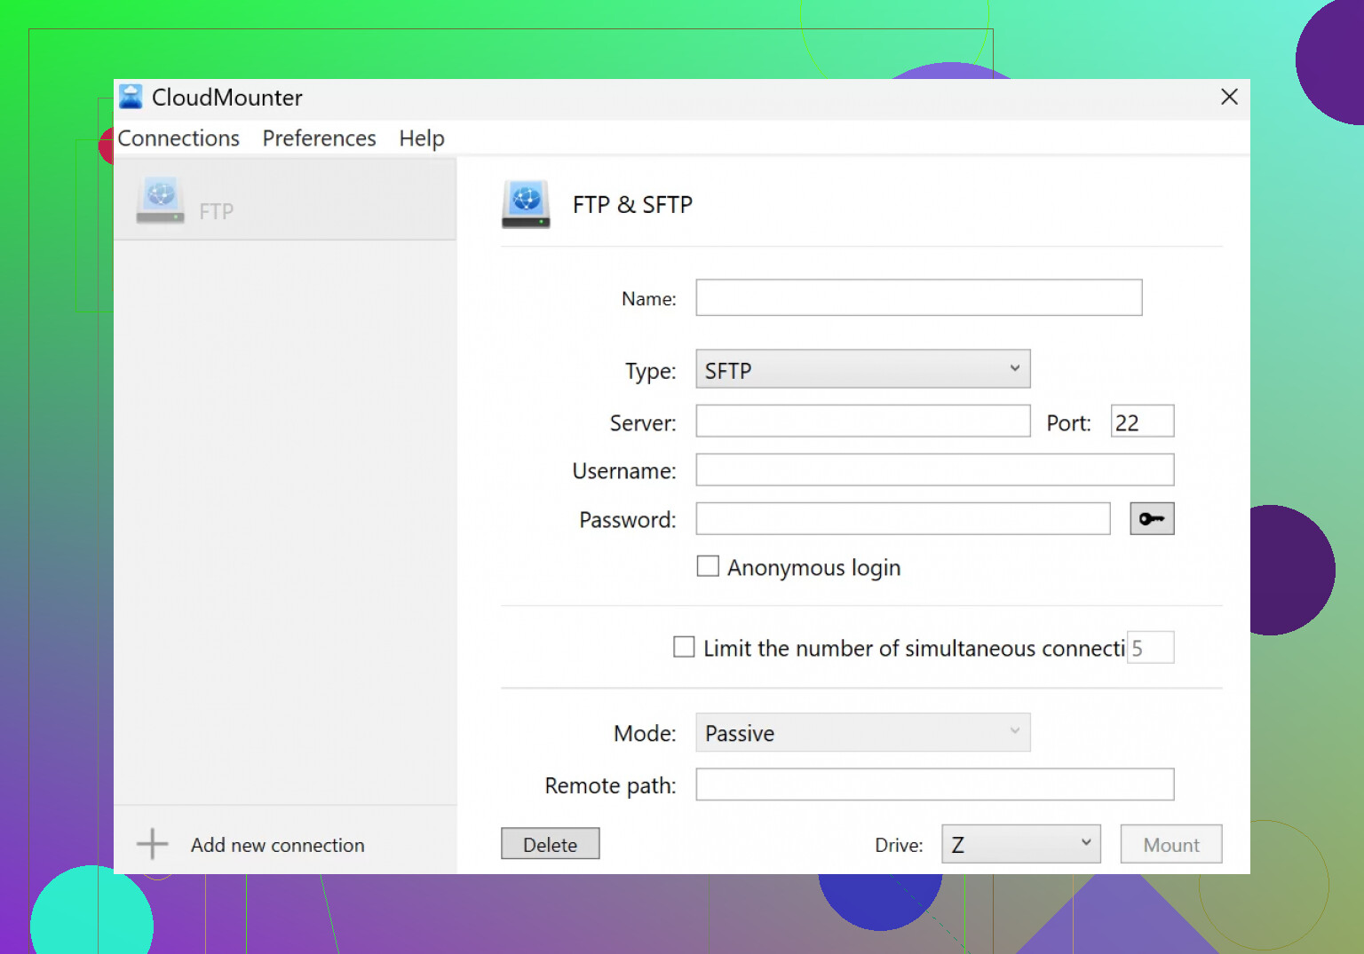Enable the Anonymous login checkbox
Screen dimensions: 1364x954
tap(708, 566)
